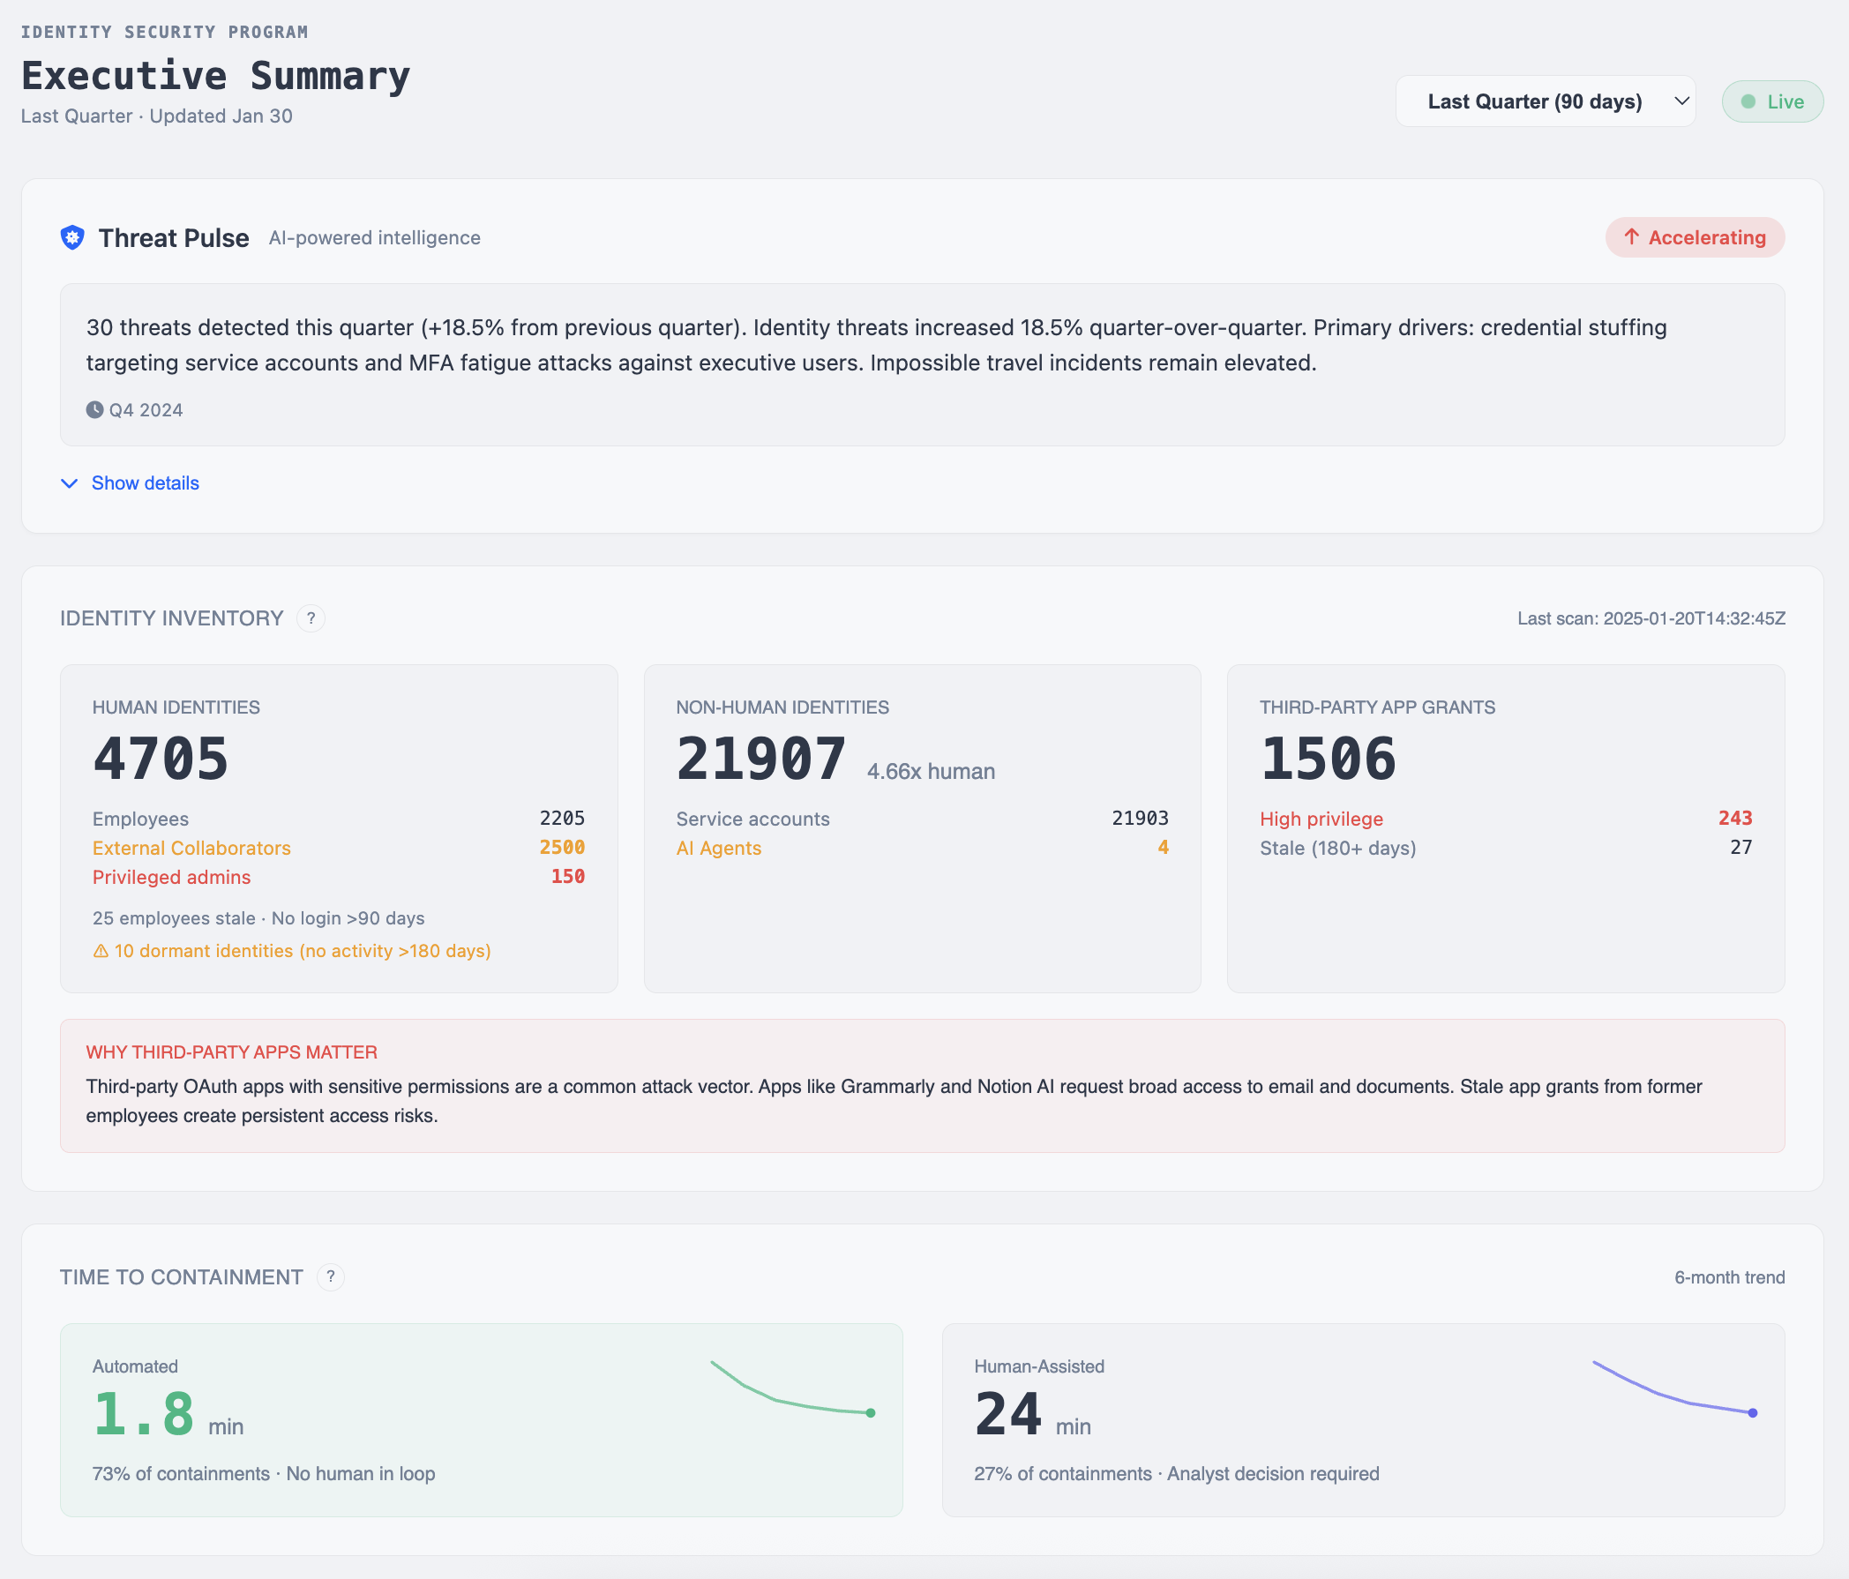Open the Last Quarter (90 days) dropdown

click(1546, 101)
